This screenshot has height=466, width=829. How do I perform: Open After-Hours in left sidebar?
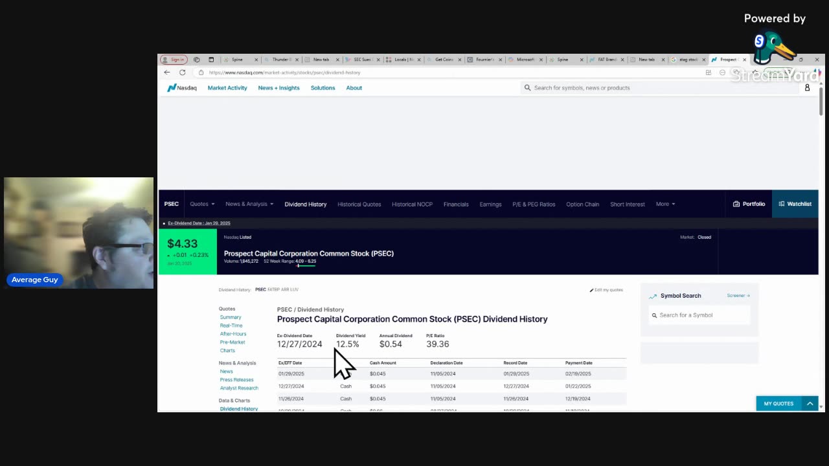coord(233,334)
